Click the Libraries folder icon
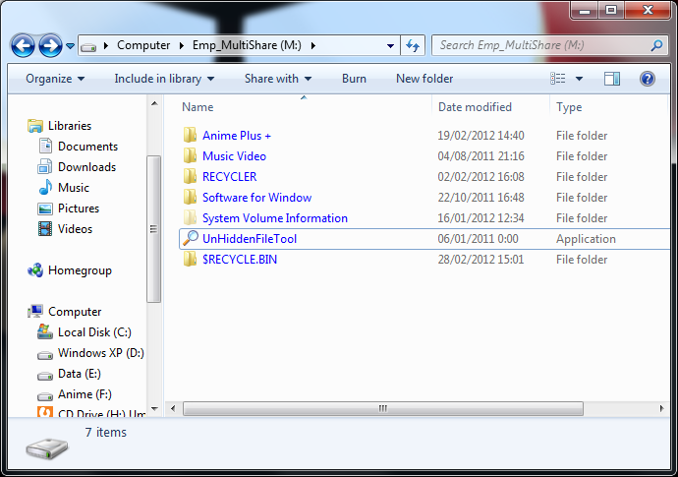Viewport: 678px width, 477px height. [x=35, y=126]
